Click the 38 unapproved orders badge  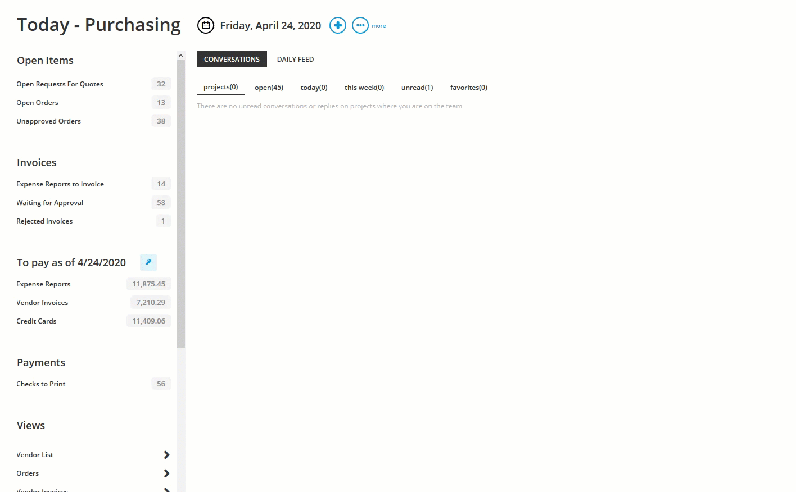(161, 121)
